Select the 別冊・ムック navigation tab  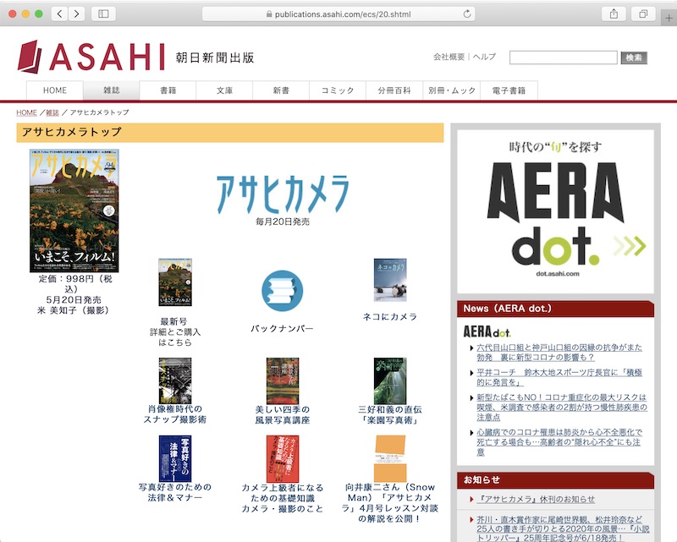tap(452, 90)
